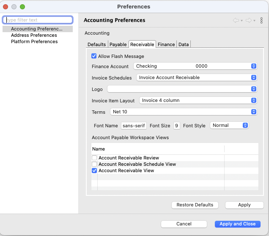
Task: Check the Account Receivable Schedule View checkbox
Action: pyautogui.click(x=94, y=164)
